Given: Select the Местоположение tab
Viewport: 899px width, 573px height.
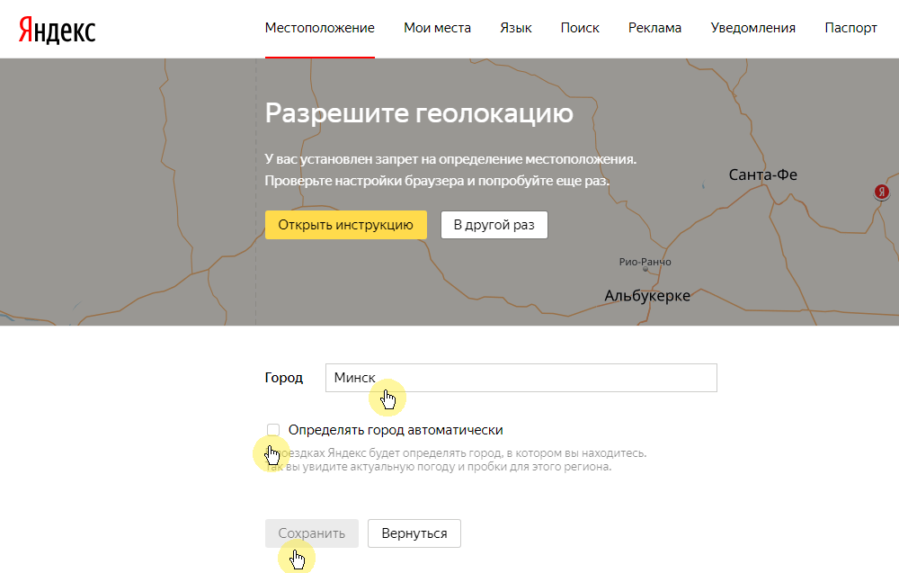Looking at the screenshot, I should (319, 28).
